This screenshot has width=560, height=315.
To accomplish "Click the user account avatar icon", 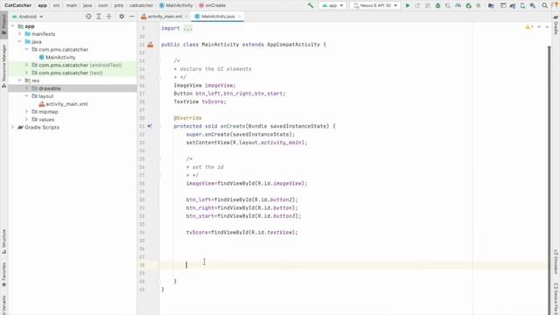I will click(556, 6).
